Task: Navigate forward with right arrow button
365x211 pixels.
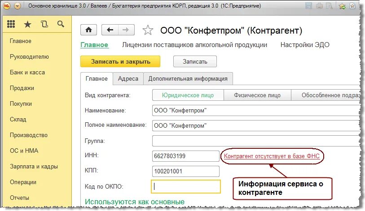Action: pos(126,30)
